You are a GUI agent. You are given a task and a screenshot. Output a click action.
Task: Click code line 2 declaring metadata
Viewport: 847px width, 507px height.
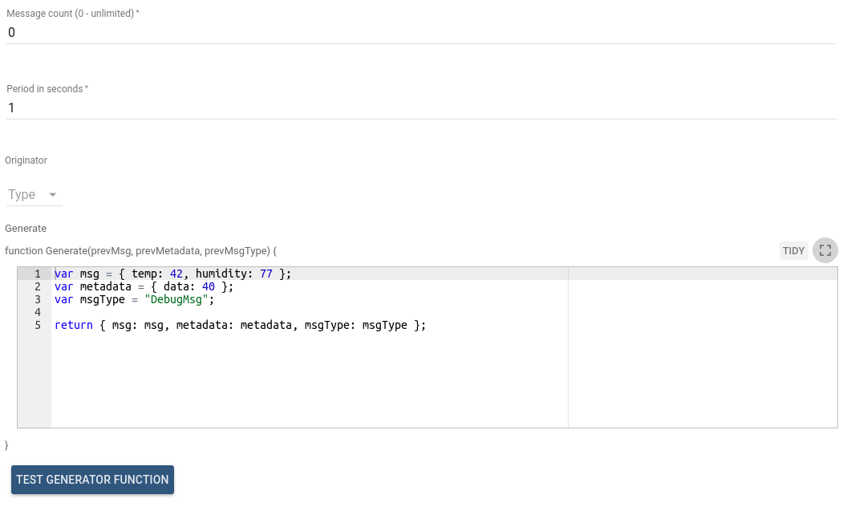click(x=144, y=286)
